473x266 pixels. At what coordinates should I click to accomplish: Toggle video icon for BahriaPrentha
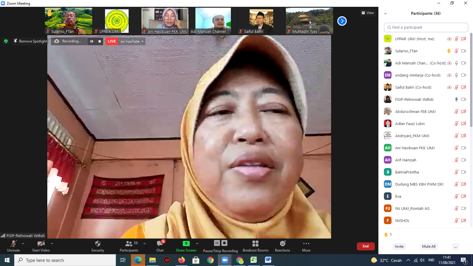(x=464, y=172)
